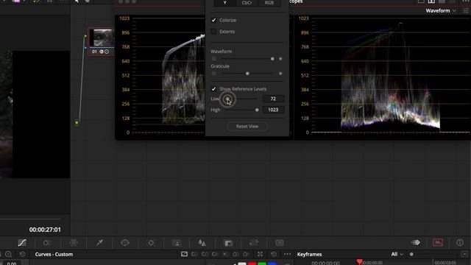Viewport: 471px width, 265px height.
Task: Reset the curves palette
Action: pyautogui.click(x=274, y=254)
